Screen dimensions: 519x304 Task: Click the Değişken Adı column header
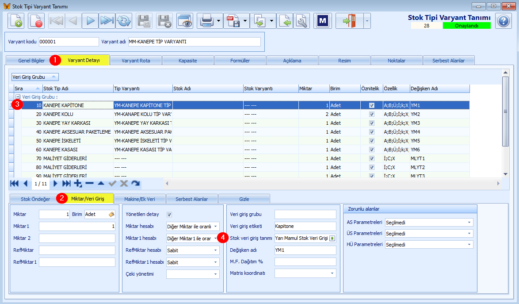[x=439, y=89]
